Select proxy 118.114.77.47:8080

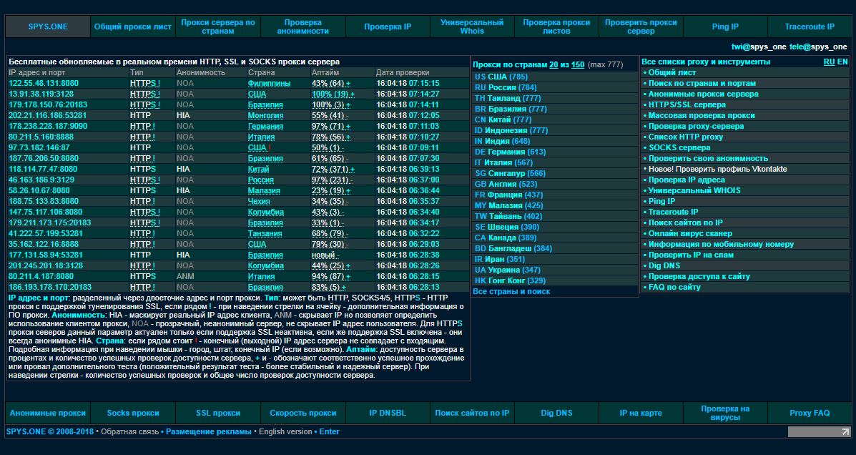[43, 170]
